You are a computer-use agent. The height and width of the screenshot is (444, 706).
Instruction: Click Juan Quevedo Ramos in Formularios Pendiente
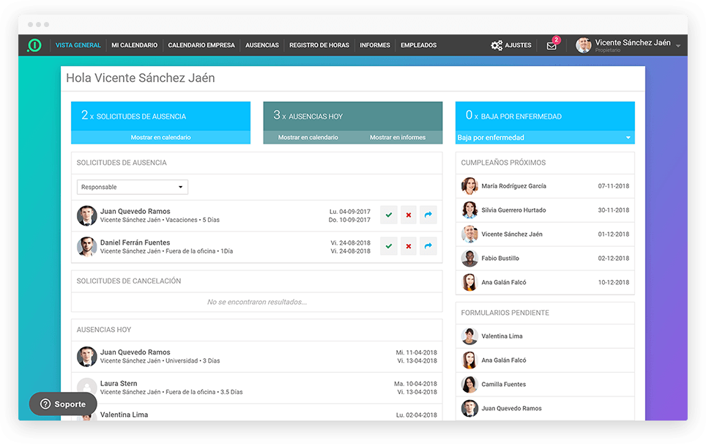click(511, 408)
